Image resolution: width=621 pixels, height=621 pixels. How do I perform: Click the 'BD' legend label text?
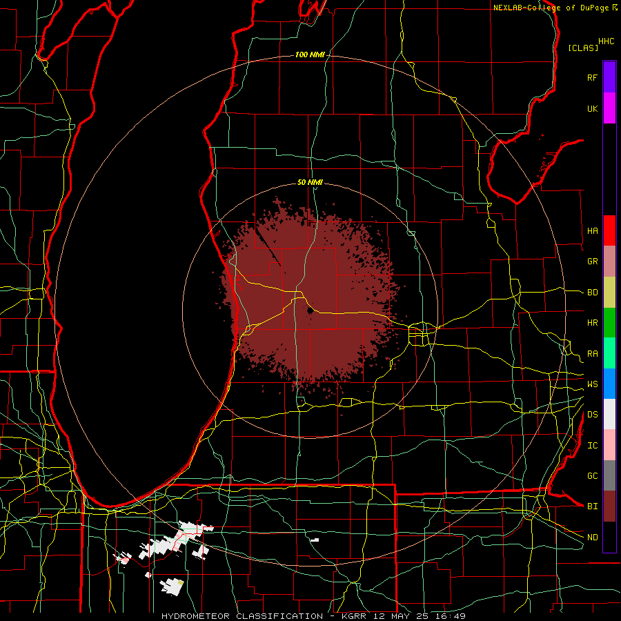tap(592, 293)
